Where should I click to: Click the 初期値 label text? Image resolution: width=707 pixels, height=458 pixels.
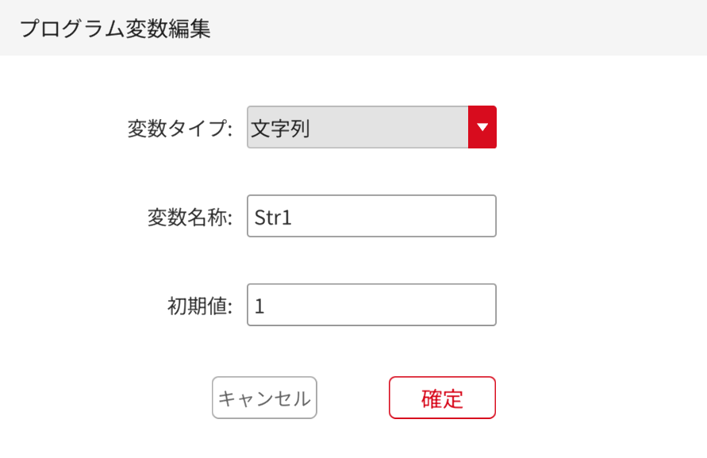(199, 306)
